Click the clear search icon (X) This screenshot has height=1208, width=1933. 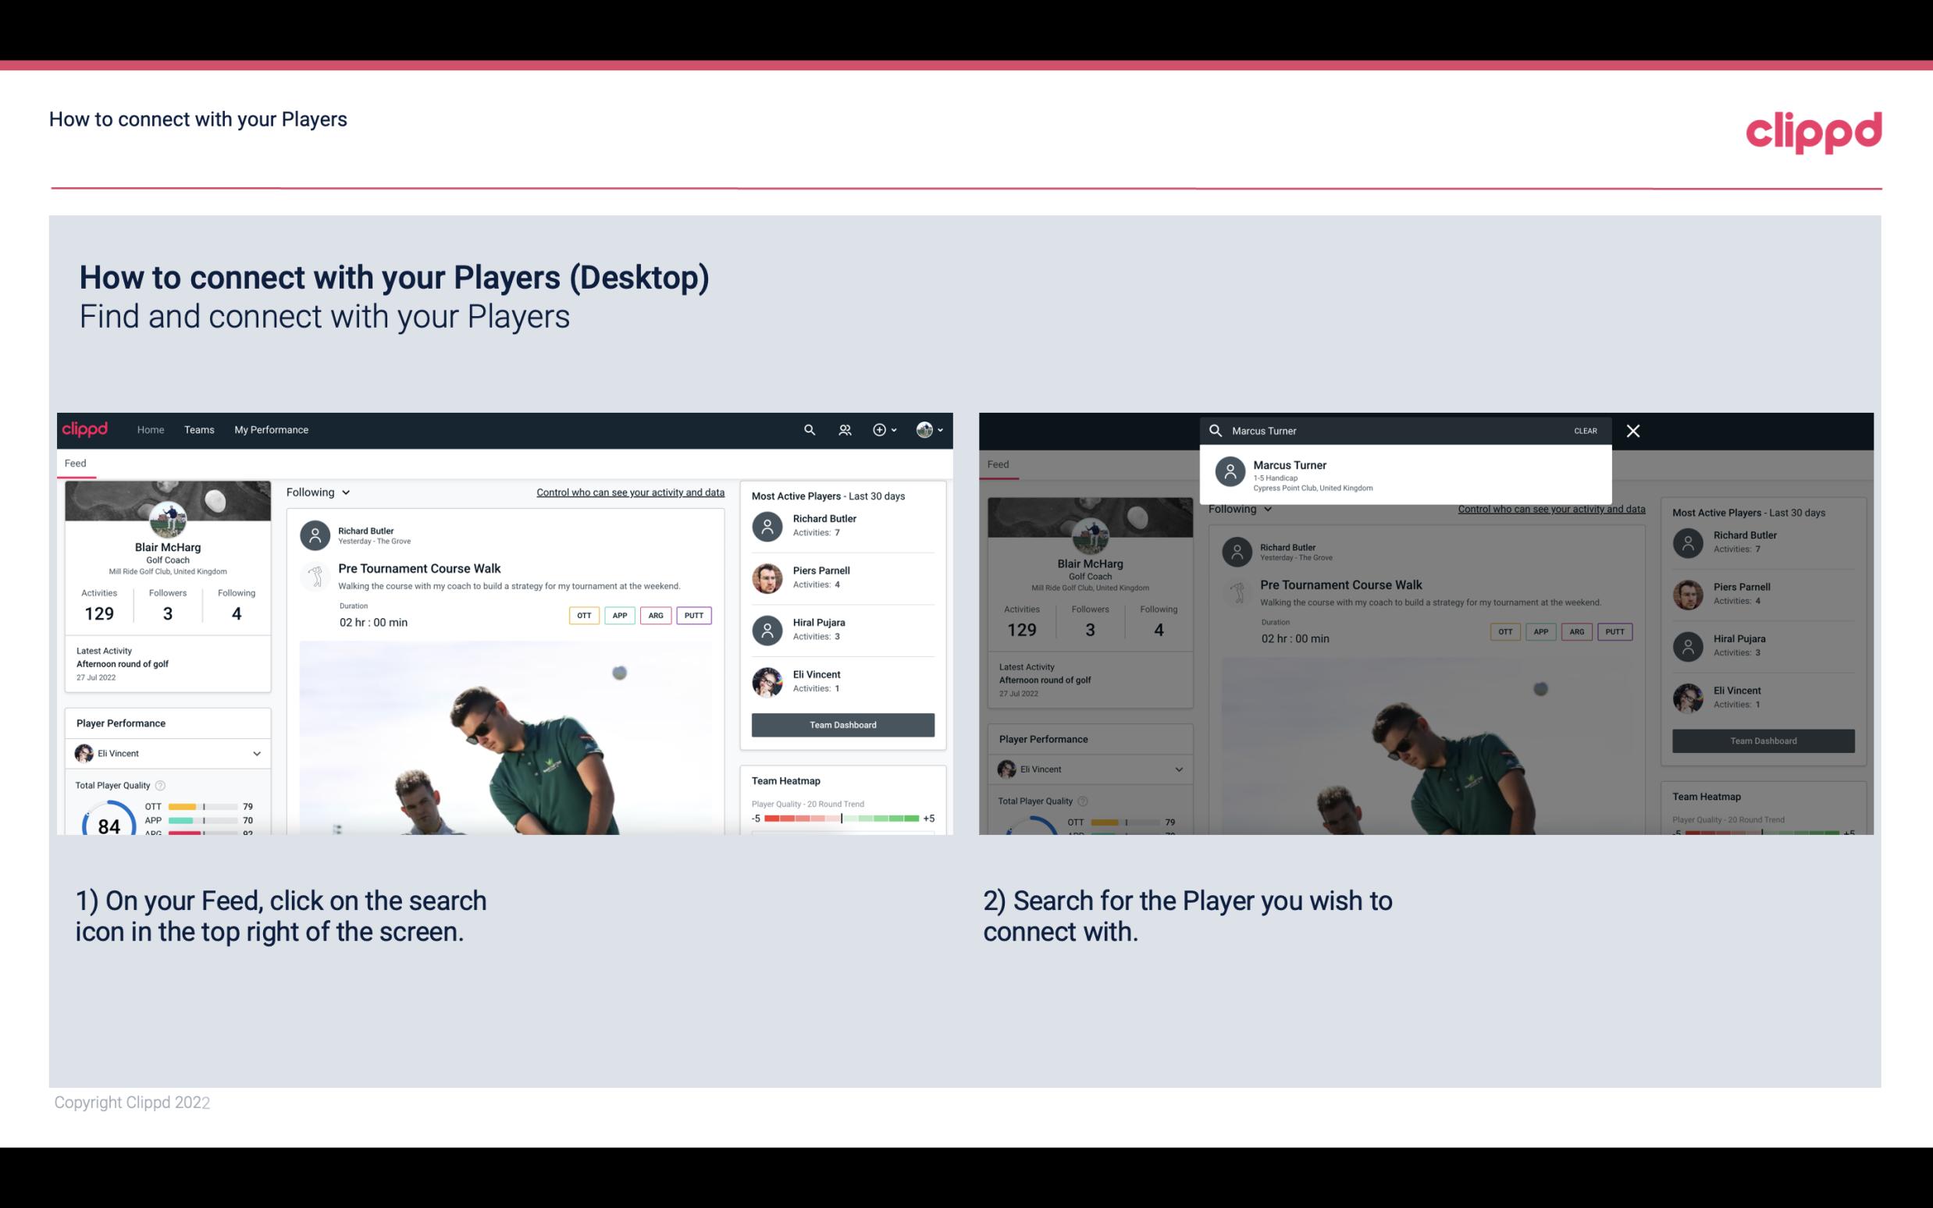pos(1632,430)
